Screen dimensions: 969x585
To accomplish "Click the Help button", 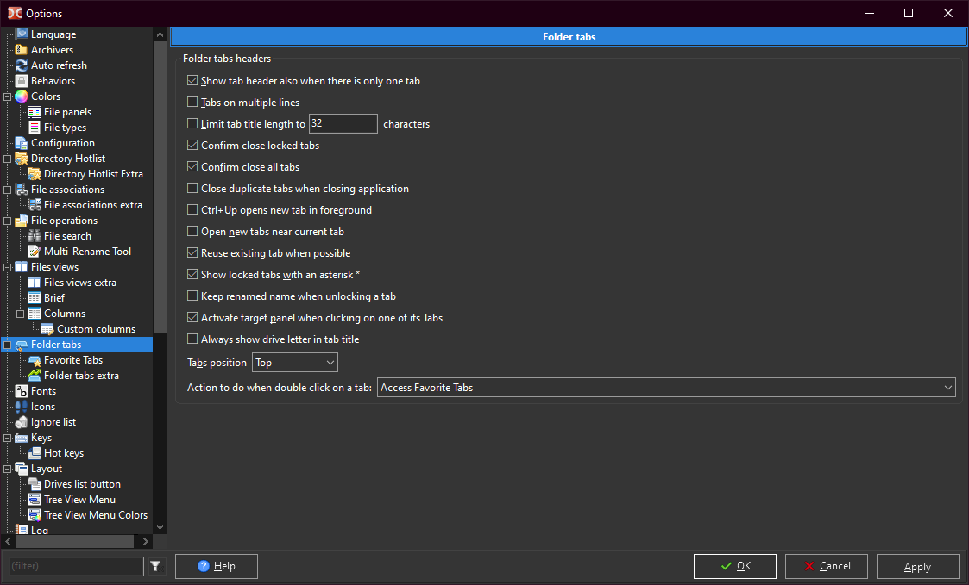I will [216, 566].
